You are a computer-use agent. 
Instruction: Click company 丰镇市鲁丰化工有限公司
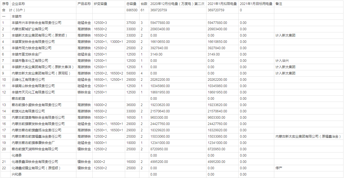coord(30,61)
